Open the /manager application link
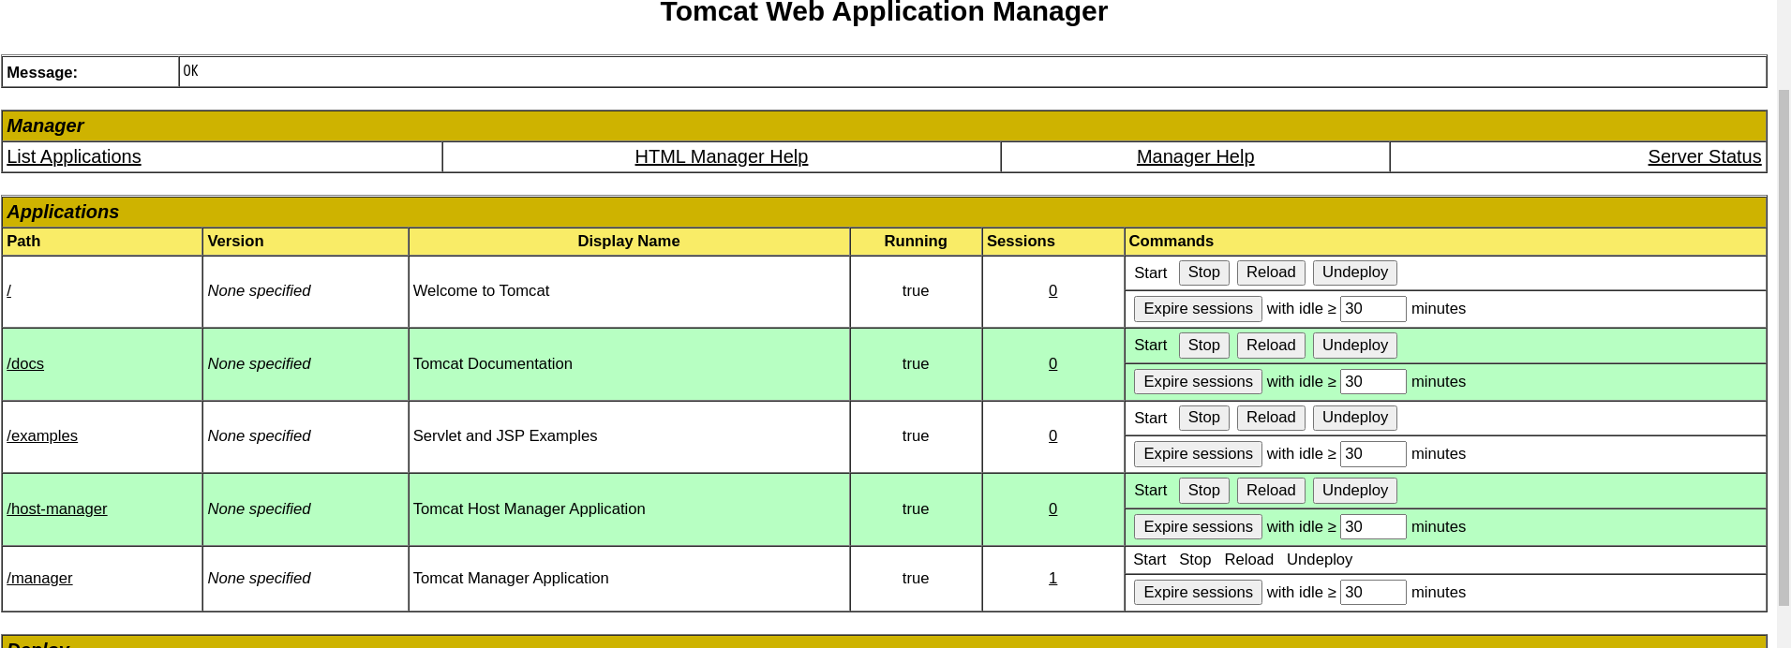This screenshot has height=648, width=1791. [39, 578]
